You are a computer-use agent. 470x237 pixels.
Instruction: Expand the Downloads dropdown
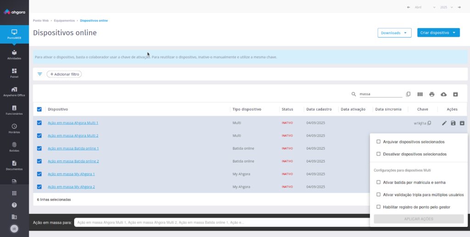click(x=394, y=33)
